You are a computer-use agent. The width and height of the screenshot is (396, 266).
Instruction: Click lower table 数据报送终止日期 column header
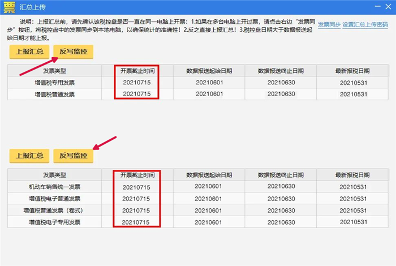[x=281, y=175]
